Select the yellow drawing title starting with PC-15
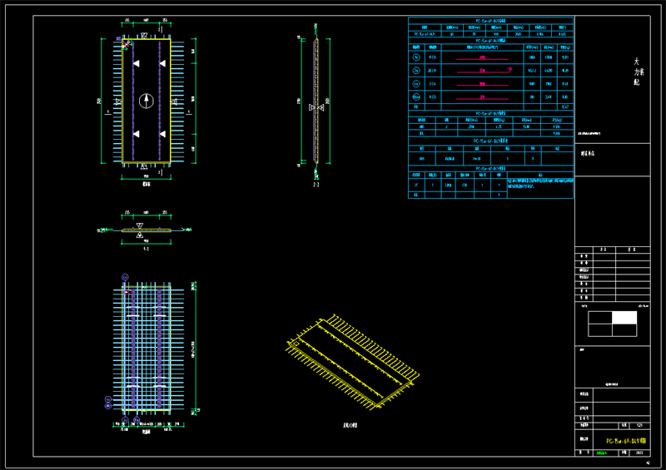This screenshot has height=470, width=666. (626, 441)
